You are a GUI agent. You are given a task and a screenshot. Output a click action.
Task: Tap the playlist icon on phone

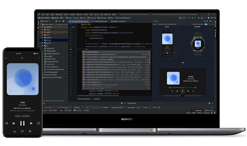click(30, 131)
